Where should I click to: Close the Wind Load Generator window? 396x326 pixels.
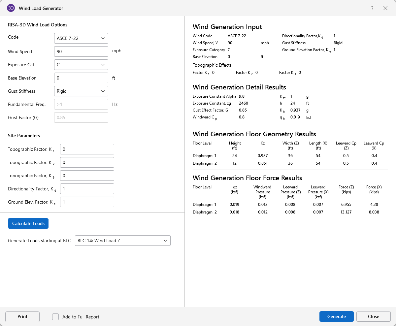pyautogui.click(x=385, y=8)
